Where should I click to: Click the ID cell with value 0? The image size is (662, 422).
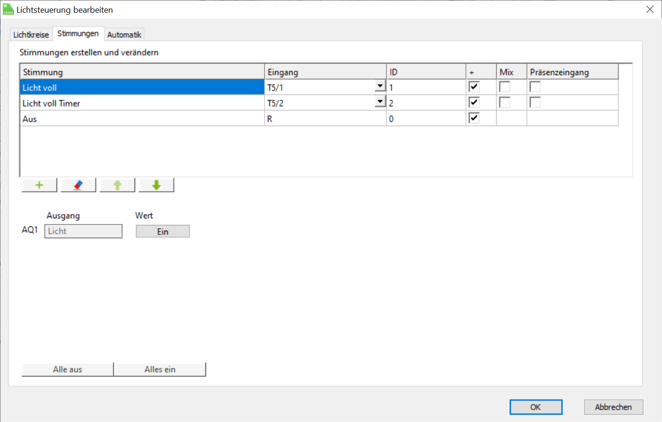[x=426, y=119]
